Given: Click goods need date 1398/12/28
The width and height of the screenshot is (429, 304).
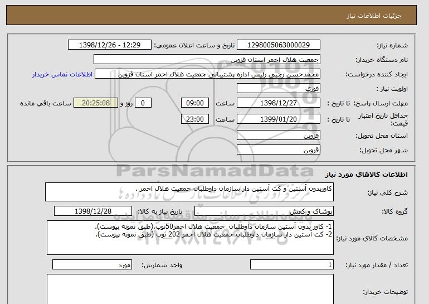Looking at the screenshot, I should pos(93,211).
